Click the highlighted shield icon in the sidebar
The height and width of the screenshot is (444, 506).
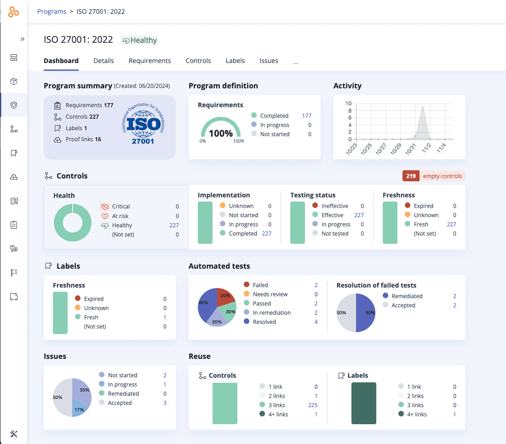[x=14, y=105]
